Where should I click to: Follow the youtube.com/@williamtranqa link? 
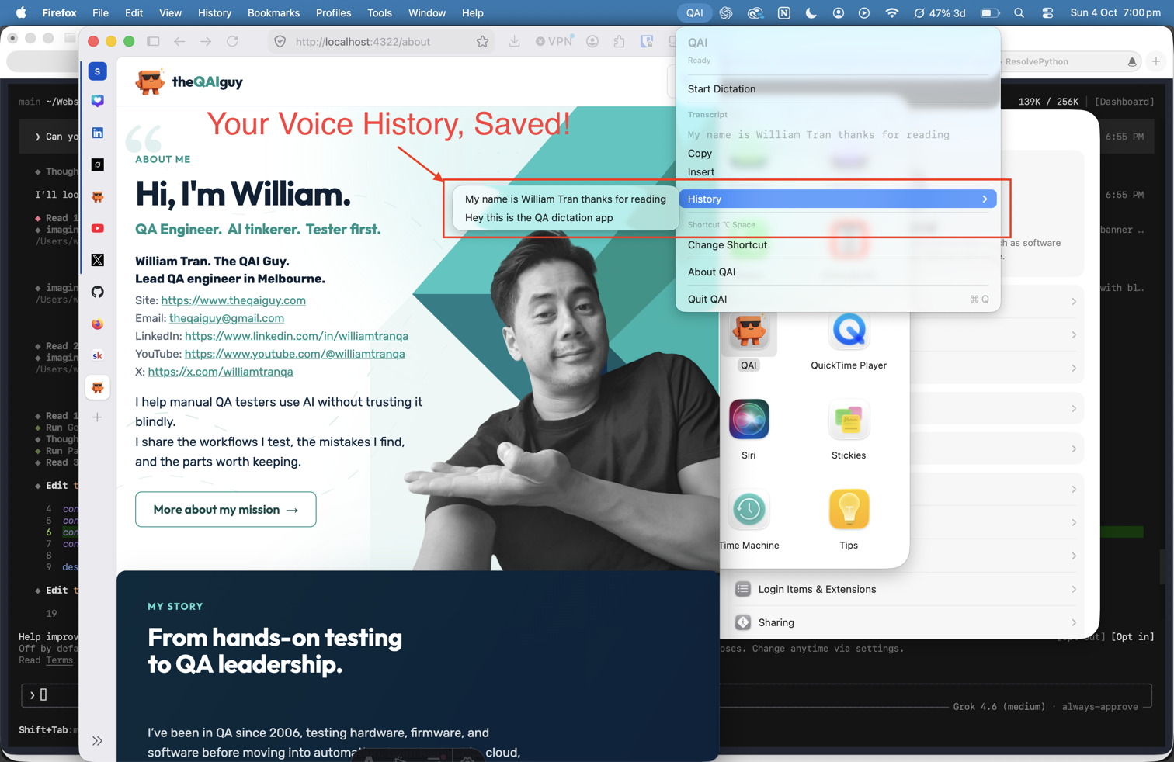(x=295, y=354)
